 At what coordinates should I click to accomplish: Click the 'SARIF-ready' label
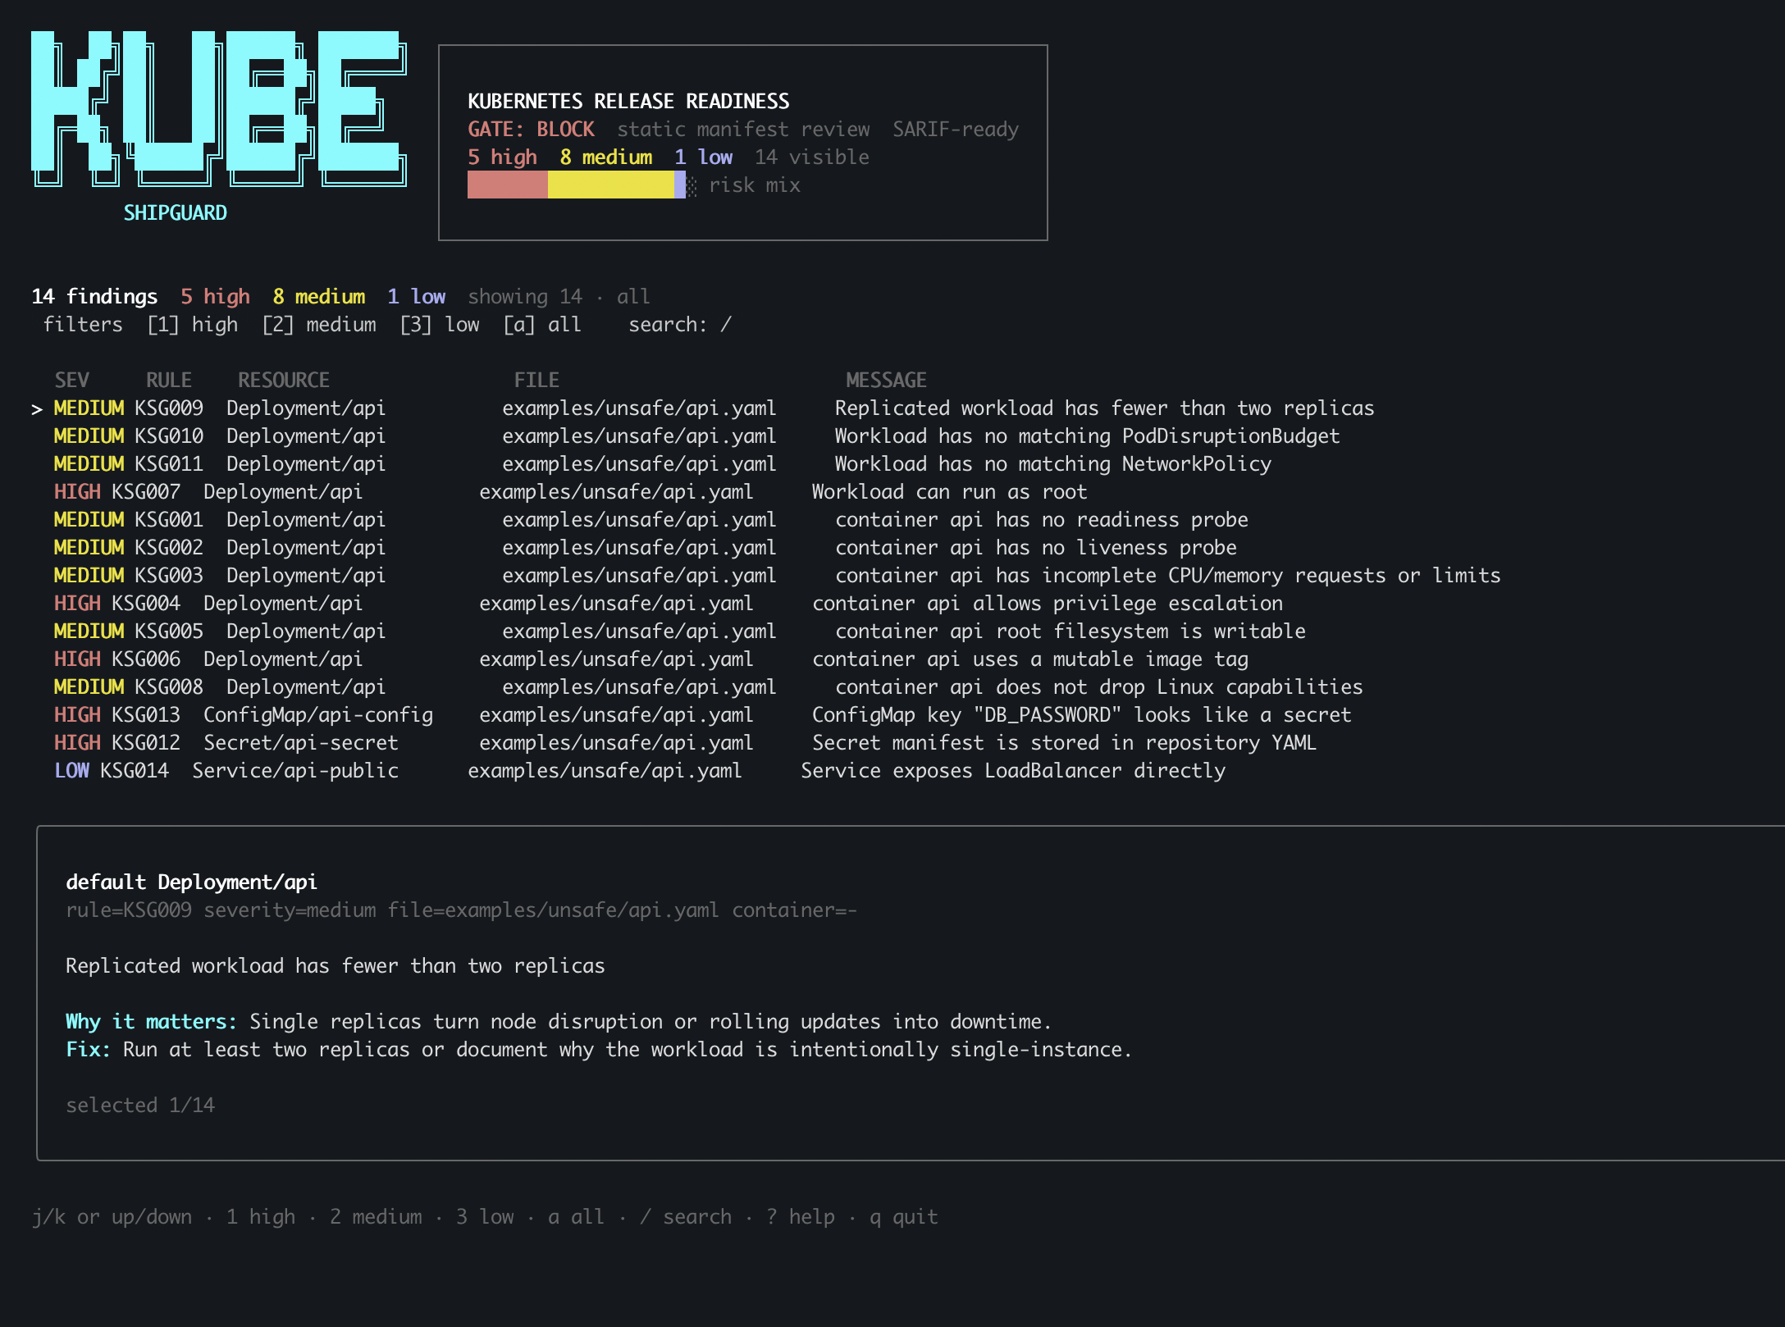click(956, 130)
